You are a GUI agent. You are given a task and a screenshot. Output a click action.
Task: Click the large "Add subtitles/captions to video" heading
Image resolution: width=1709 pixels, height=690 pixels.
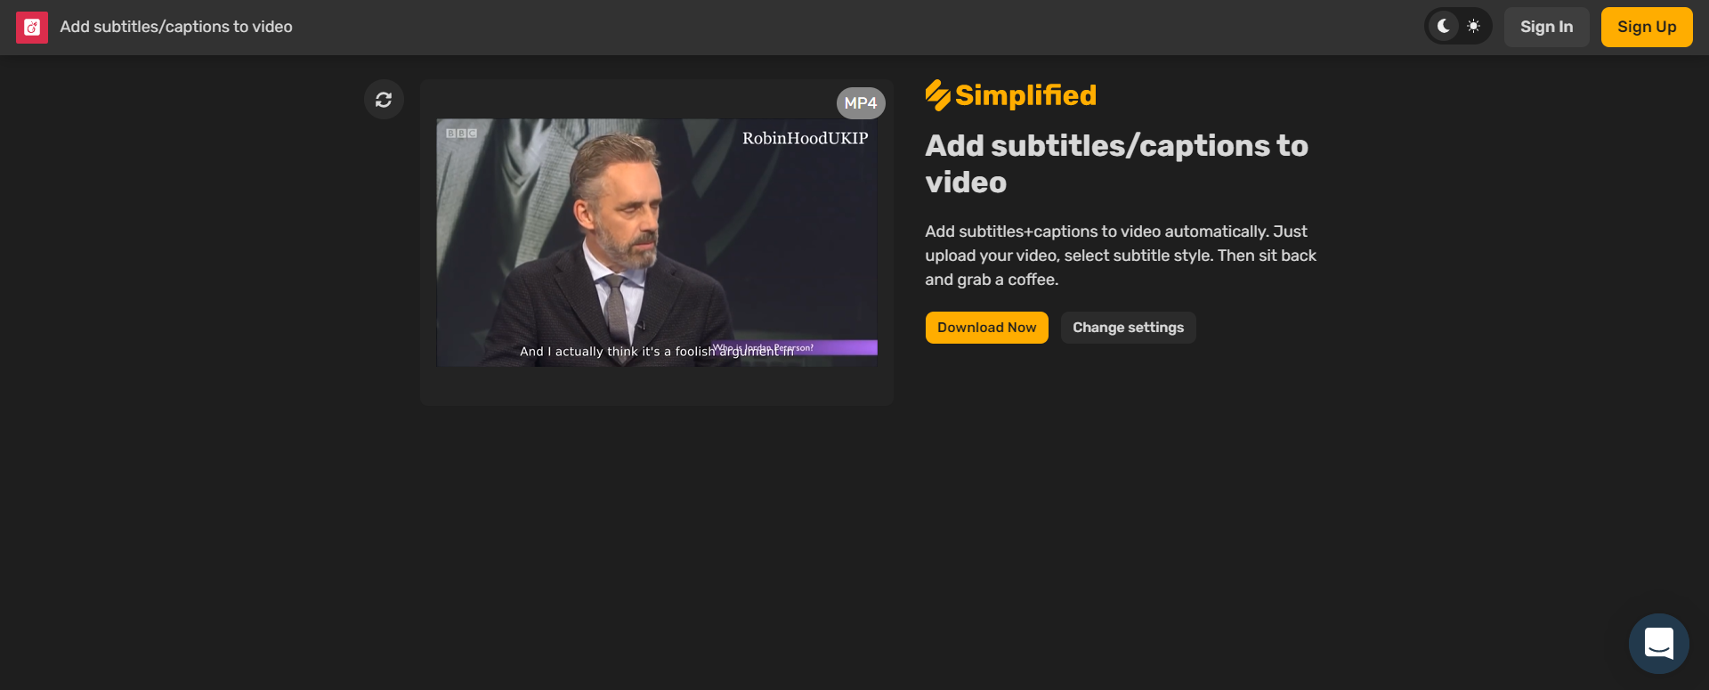click(x=1116, y=164)
